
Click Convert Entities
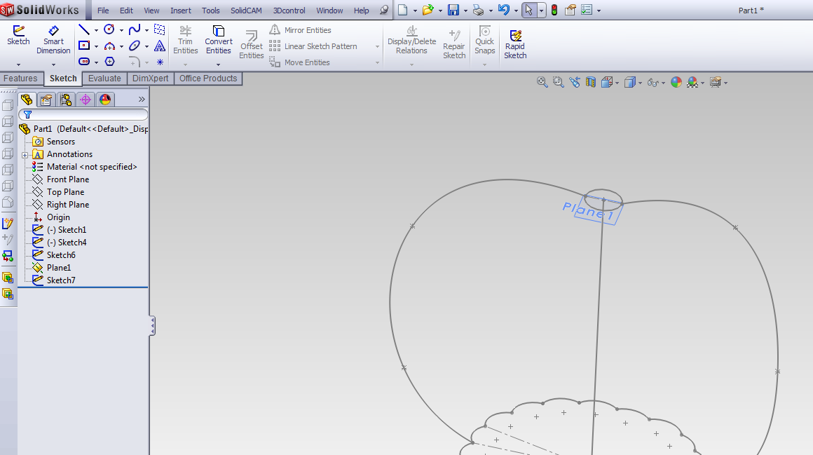point(218,39)
